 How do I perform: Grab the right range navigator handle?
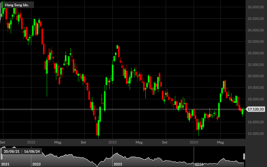244,156
